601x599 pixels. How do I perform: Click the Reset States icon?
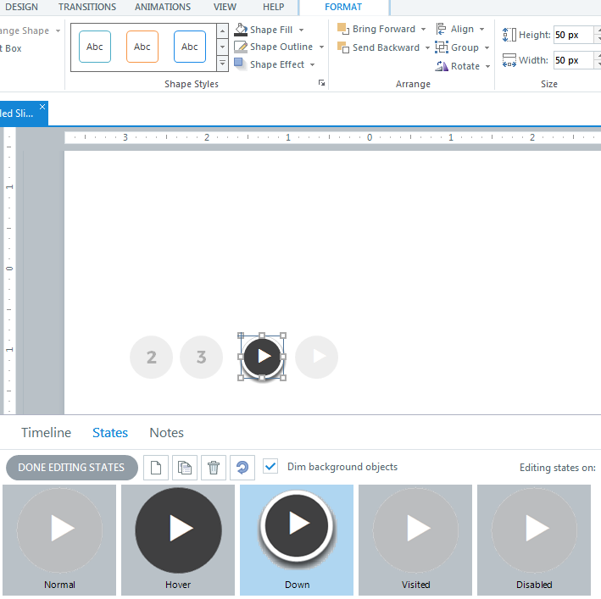pos(242,468)
